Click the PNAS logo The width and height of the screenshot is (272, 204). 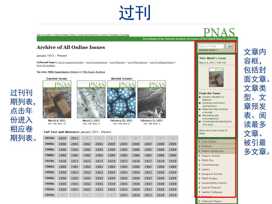pos(219,32)
